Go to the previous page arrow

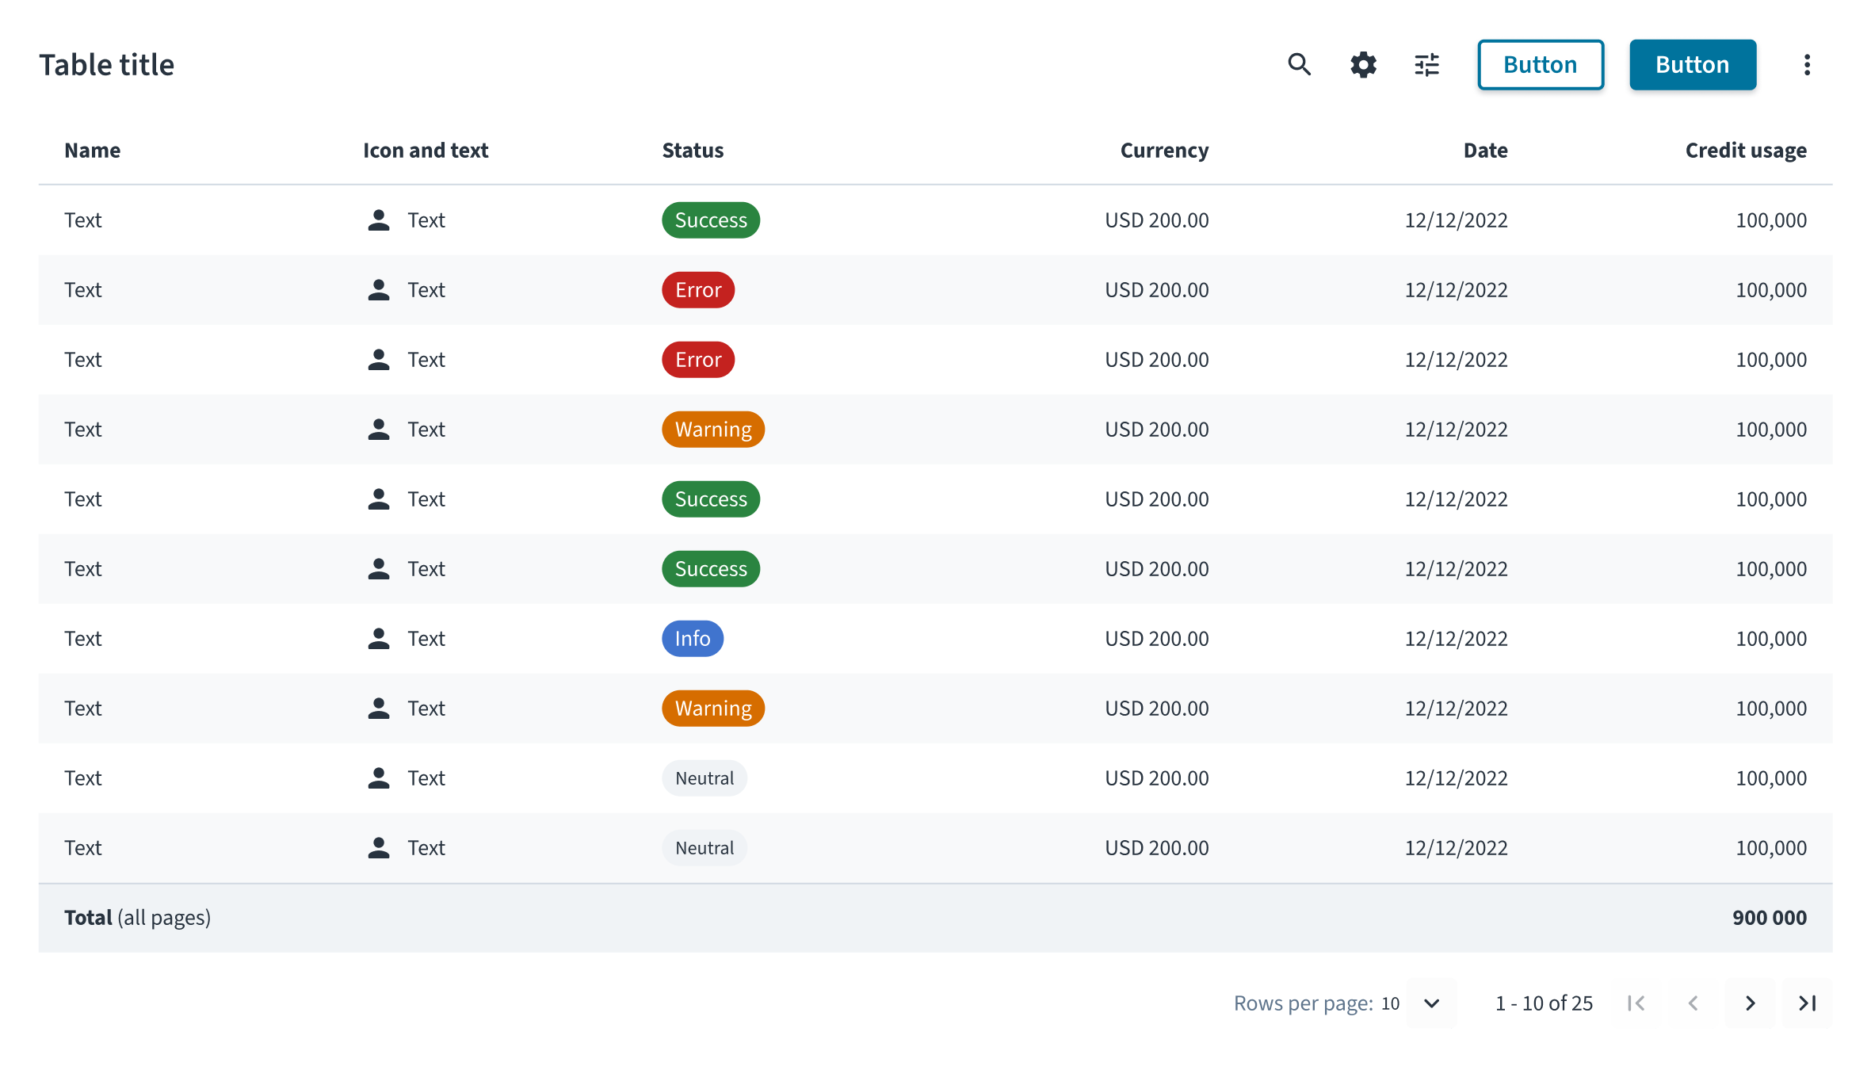click(x=1693, y=1003)
